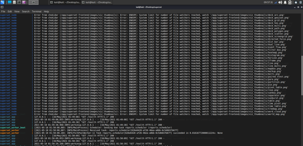This screenshot has width=303, height=146.
Task: Click the path ending deck_arc.png
Action: pyautogui.click(x=248, y=15)
